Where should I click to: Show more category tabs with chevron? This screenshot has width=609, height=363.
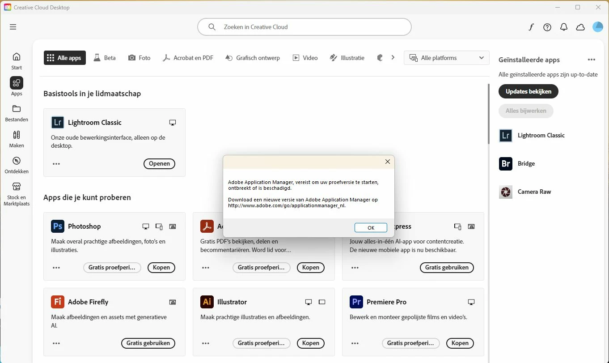pos(393,58)
